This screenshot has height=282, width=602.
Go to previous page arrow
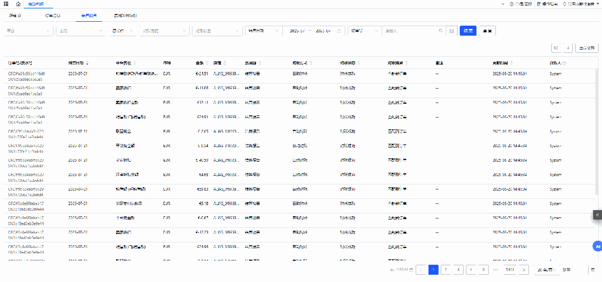tap(421, 270)
